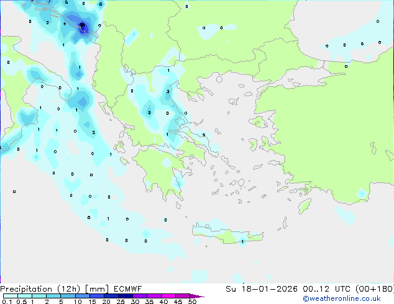Screen dimensions: 394x304
Task: Click the legend label "0.1"
Action: tap(7, 302)
